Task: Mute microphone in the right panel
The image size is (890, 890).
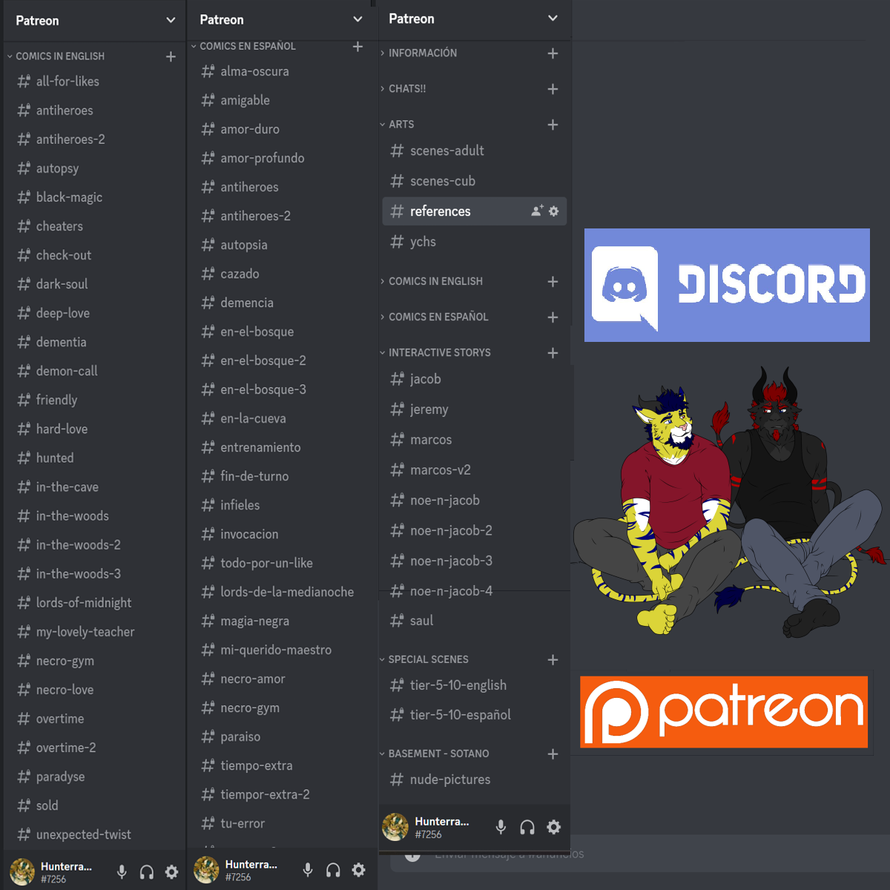Action: click(501, 827)
